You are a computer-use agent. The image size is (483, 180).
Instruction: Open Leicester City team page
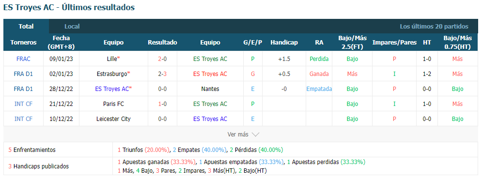coord(113,119)
